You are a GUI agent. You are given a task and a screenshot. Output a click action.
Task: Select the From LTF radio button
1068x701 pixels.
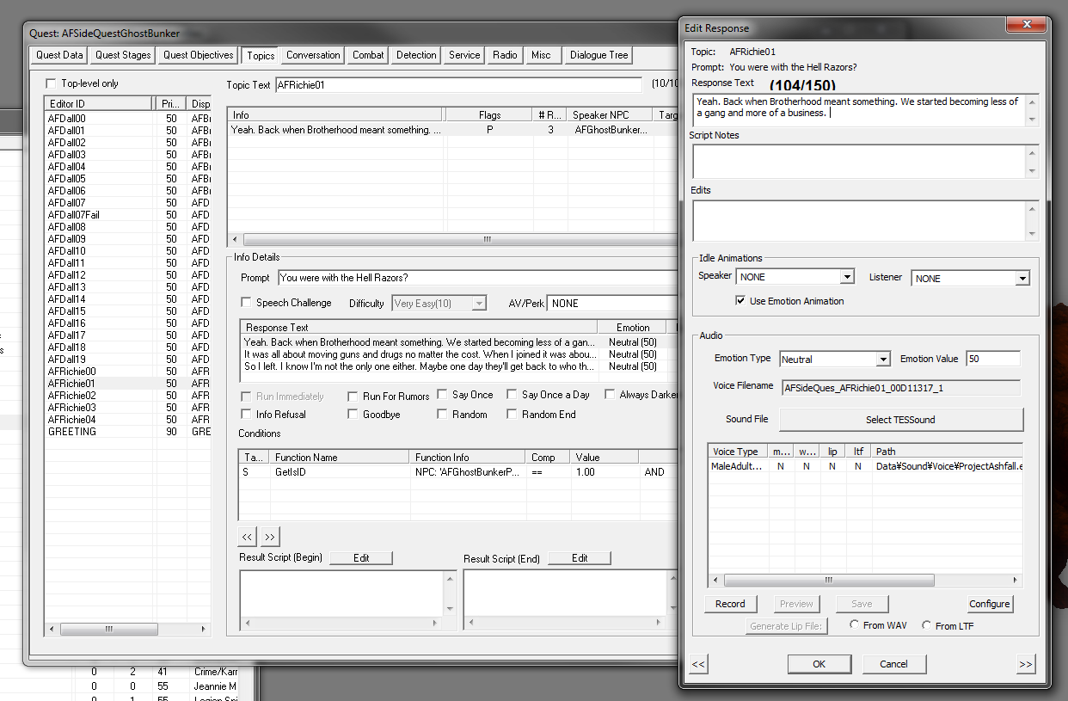click(927, 625)
